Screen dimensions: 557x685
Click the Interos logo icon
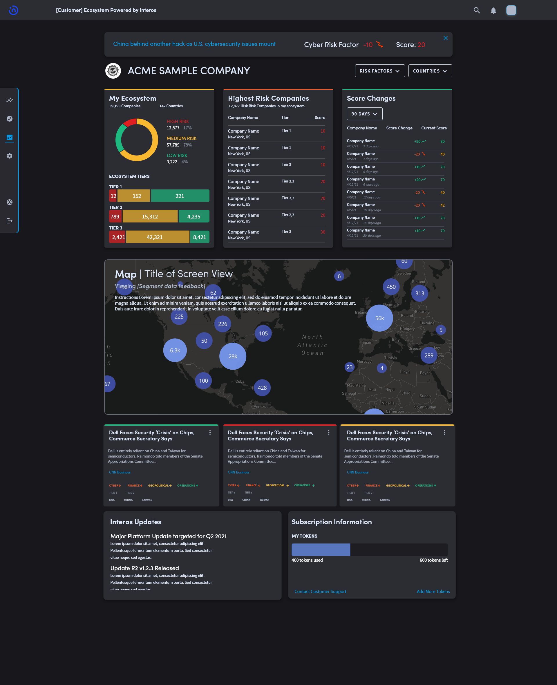pos(13,10)
